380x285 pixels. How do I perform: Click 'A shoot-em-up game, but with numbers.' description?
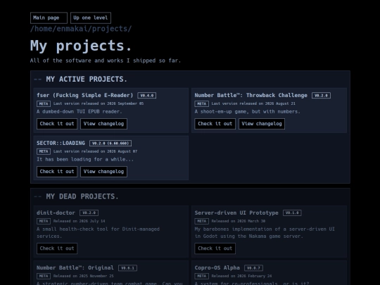(248, 112)
